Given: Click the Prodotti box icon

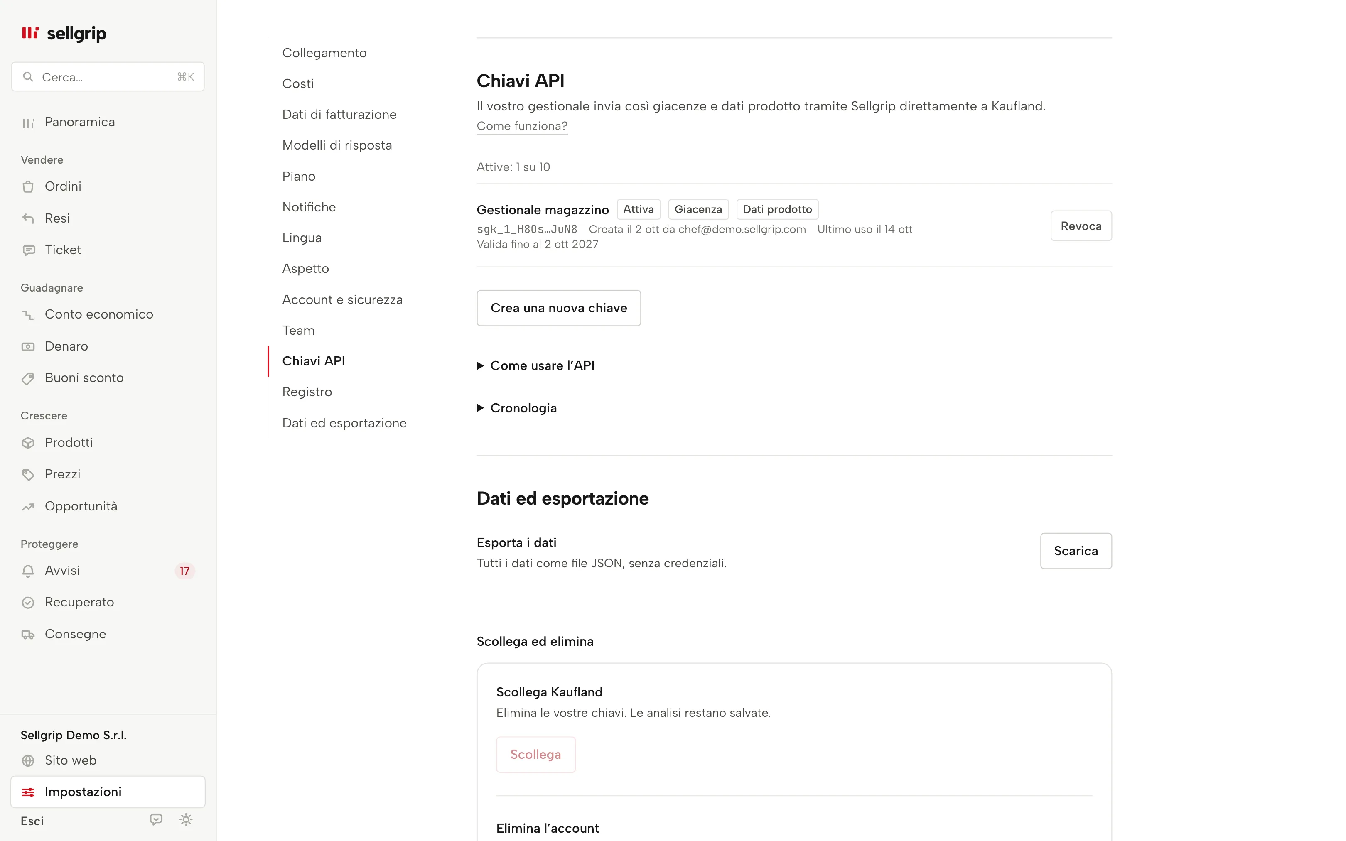Looking at the screenshot, I should pyautogui.click(x=28, y=443).
